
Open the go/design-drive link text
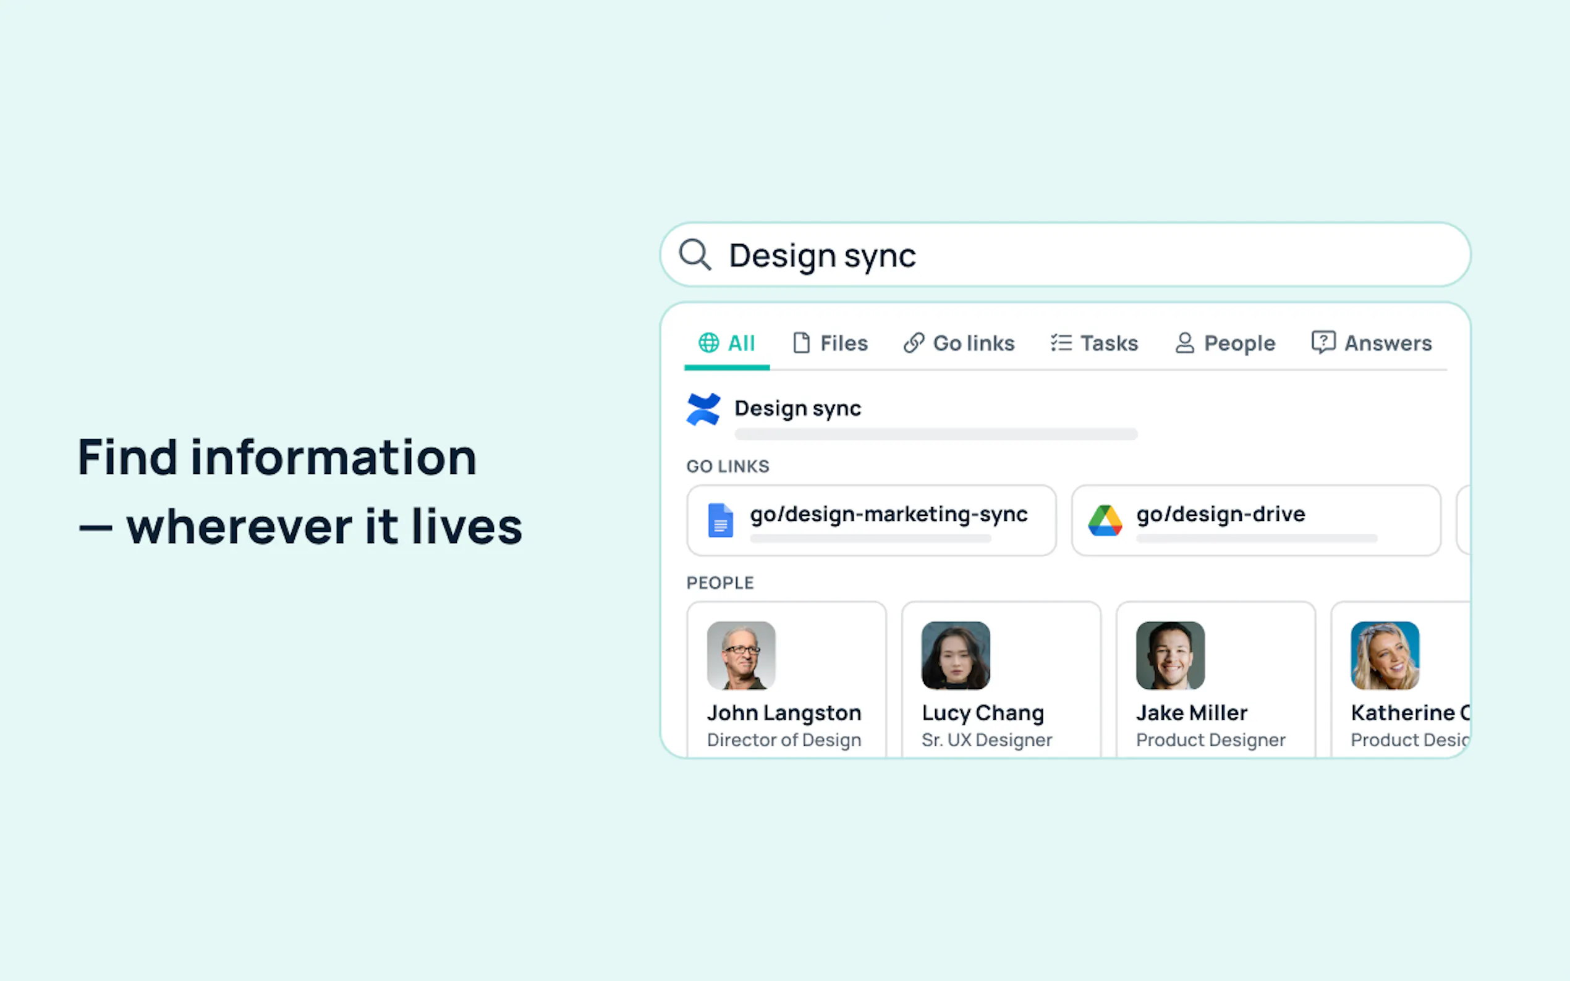1220,514
